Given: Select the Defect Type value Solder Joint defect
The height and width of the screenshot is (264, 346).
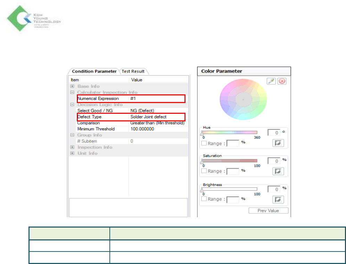Looking at the screenshot, I should tap(148, 117).
